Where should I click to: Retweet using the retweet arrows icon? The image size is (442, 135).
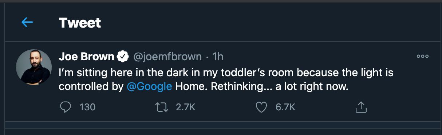(161, 107)
